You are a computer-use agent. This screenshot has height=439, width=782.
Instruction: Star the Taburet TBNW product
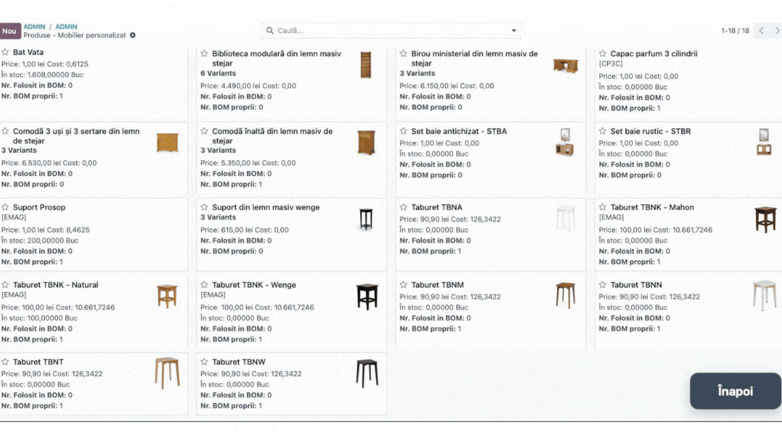(x=204, y=361)
